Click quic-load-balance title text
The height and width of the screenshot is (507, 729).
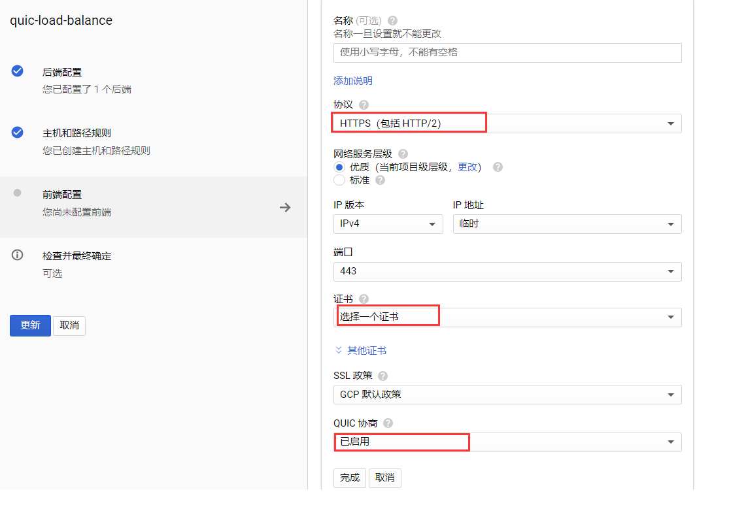(61, 20)
